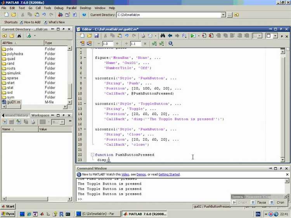Save the gui02.m file in the Editor
The height and width of the screenshot is (218, 291).
point(96,36)
